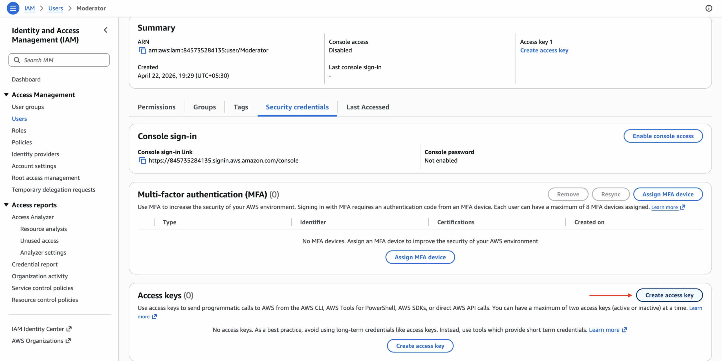This screenshot has width=722, height=361.
Task: Click the centered Assign MFA device button
Action: (420, 257)
